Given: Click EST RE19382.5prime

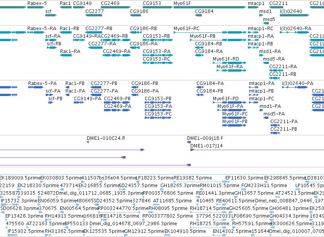Looking at the screenshot, I should click(x=193, y=178).
